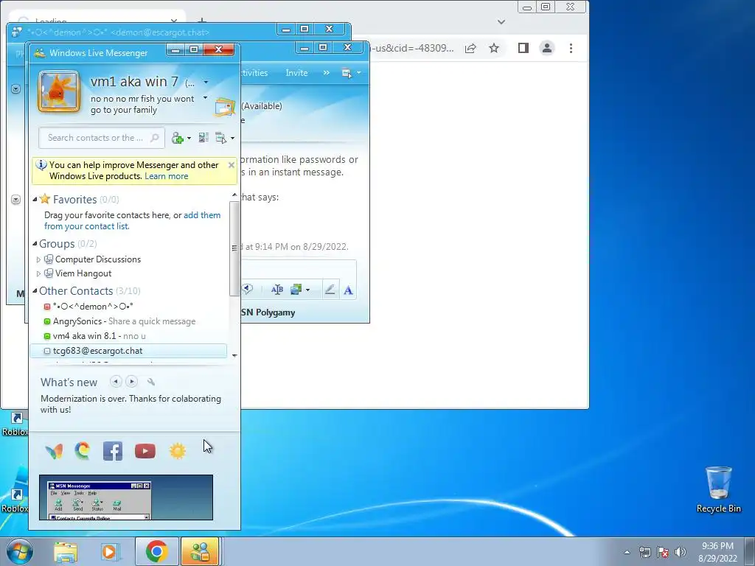755x566 pixels.
Task: Click the AB spelling icon in conversation
Action: coord(277,289)
